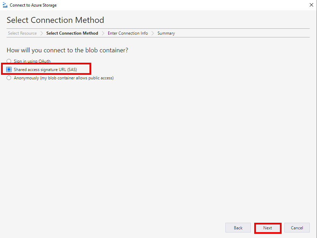The width and height of the screenshot is (317, 238).
Task: Click chevron before the Summary step
Action: 153,33
